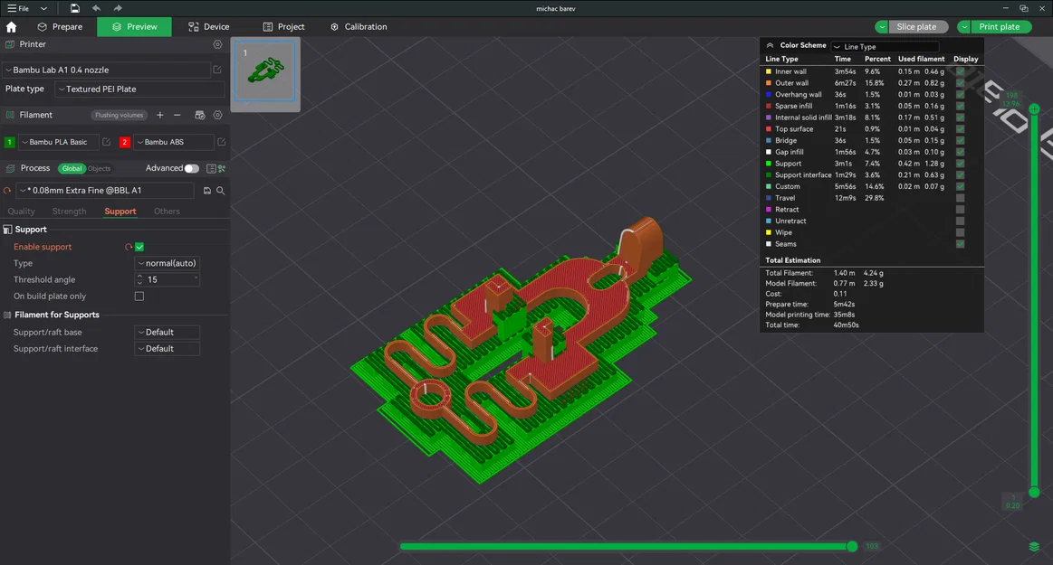Open the Bambu ABS filament dropdown
The height and width of the screenshot is (565, 1053).
pos(173,142)
